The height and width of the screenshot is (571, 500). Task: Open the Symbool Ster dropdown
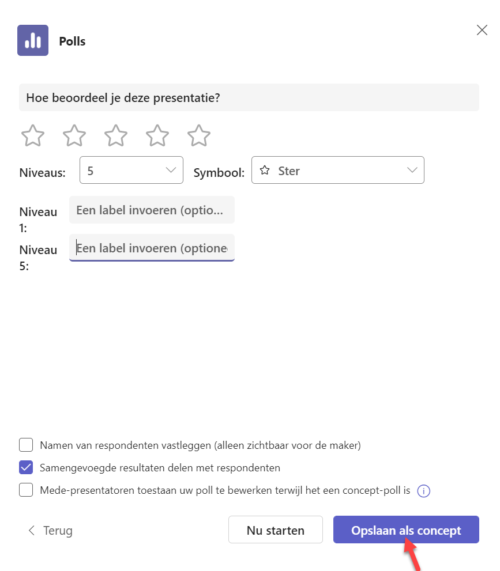pos(338,170)
